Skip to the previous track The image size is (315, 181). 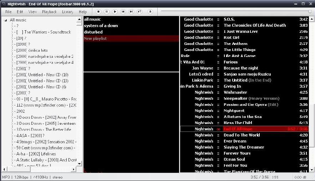(x=123, y=12)
